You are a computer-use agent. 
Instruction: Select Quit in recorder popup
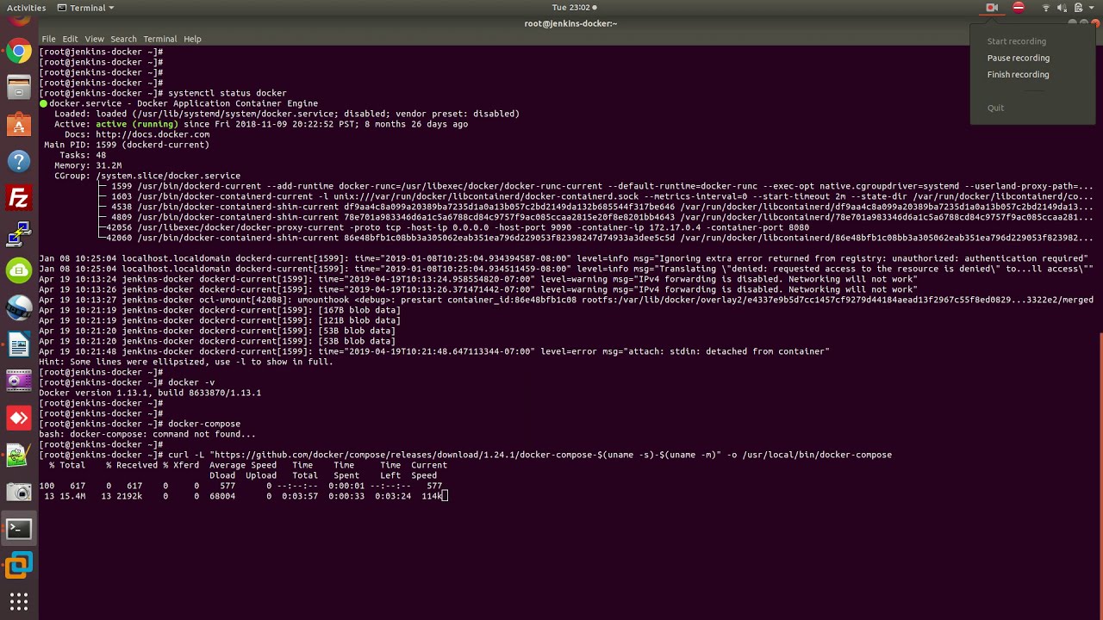click(995, 108)
